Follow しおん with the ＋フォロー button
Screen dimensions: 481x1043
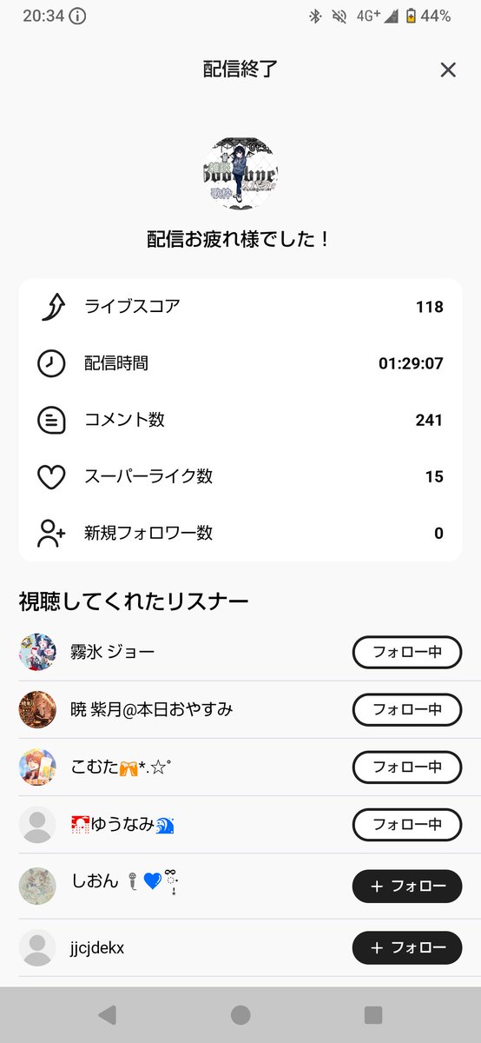point(407,886)
